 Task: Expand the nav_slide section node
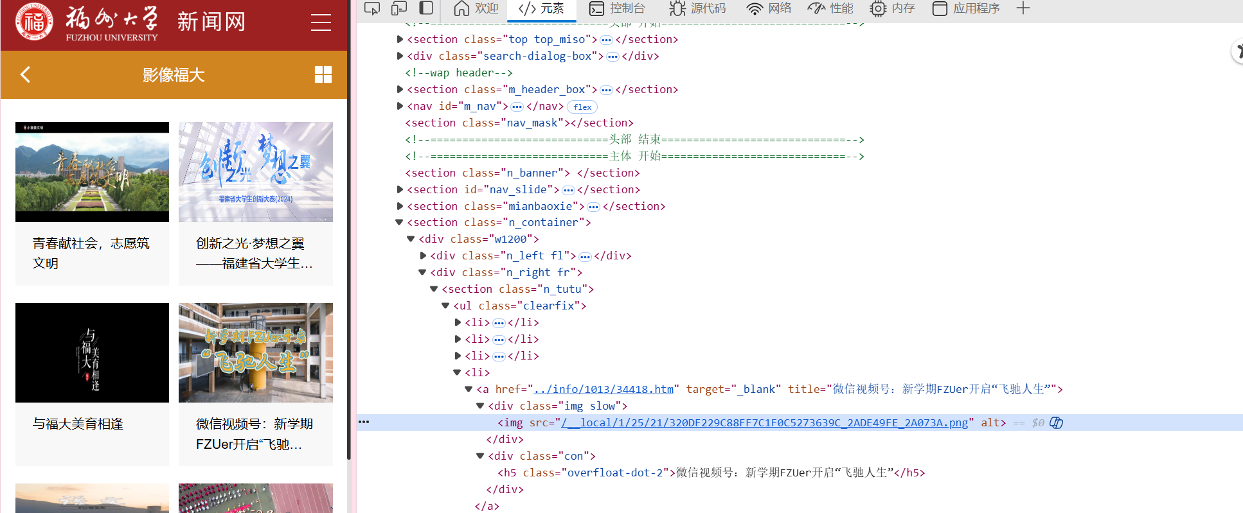point(400,189)
